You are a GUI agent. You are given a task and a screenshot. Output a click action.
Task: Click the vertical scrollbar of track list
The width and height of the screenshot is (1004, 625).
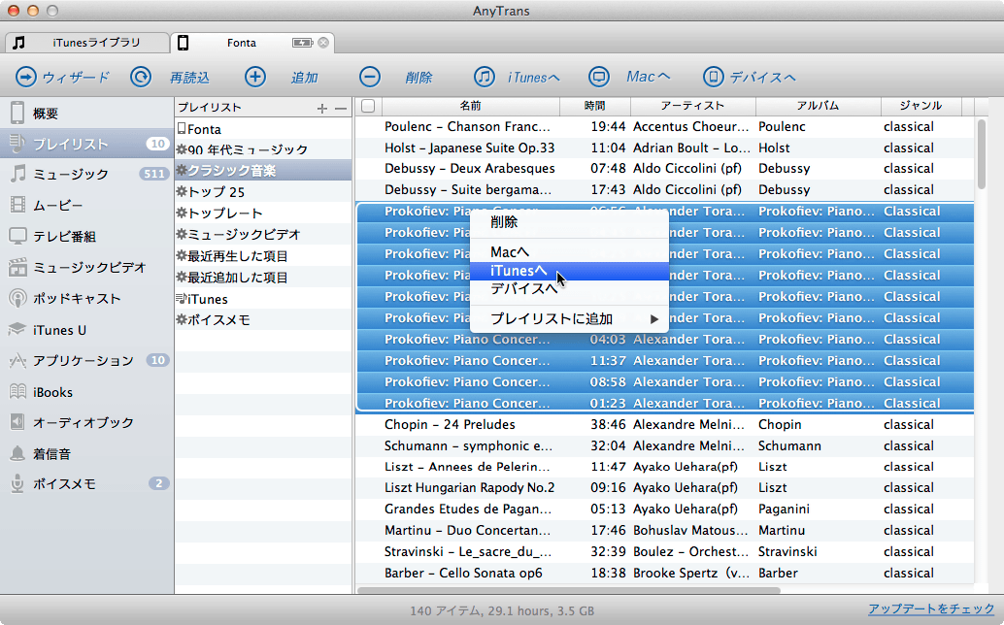[982, 153]
